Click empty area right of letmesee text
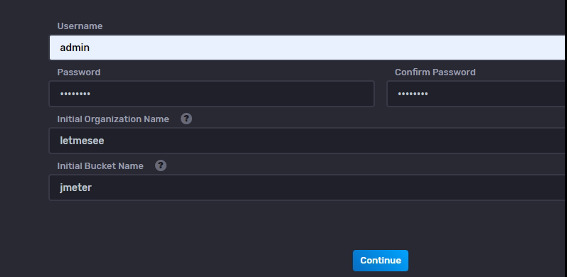Screen dimensions: 567x277 333,141
